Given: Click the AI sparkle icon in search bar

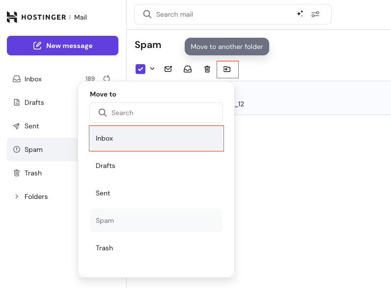Looking at the screenshot, I should [300, 14].
